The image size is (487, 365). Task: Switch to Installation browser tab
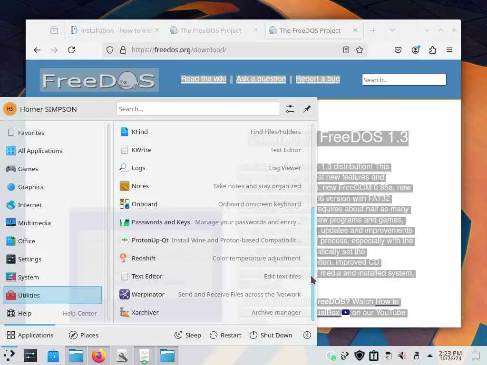click(115, 30)
